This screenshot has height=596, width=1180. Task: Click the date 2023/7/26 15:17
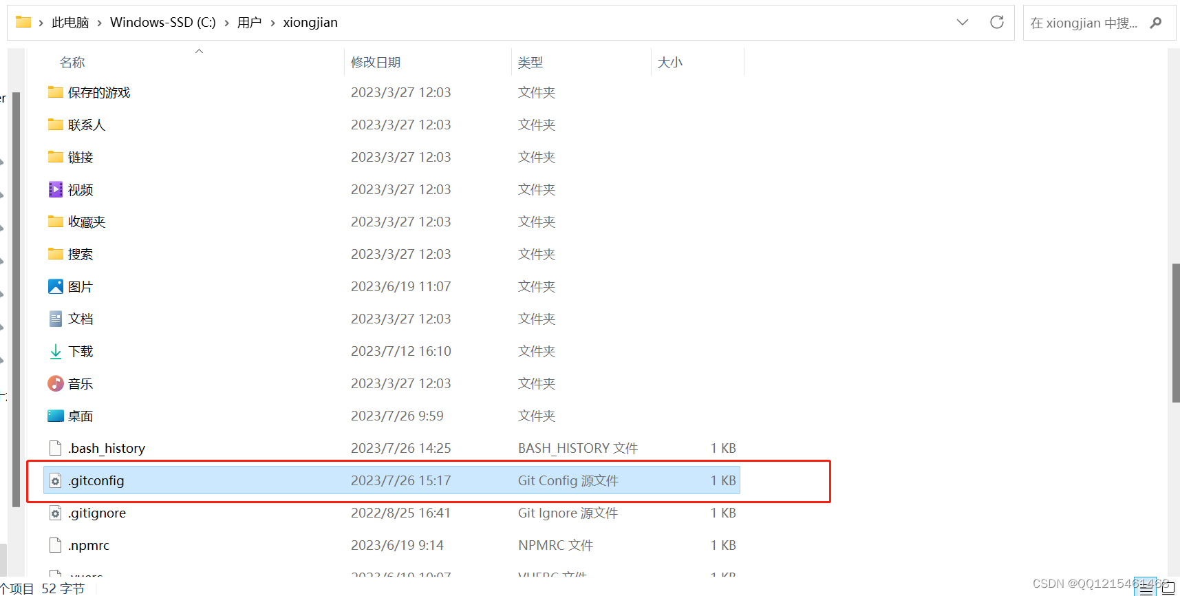point(401,480)
